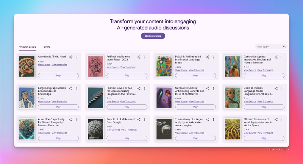This screenshot has width=303, height=164.
Task: Share the Efficient Estimation of Word Representations card
Action: [276, 120]
